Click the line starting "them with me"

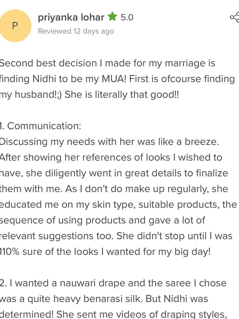pos(114,189)
